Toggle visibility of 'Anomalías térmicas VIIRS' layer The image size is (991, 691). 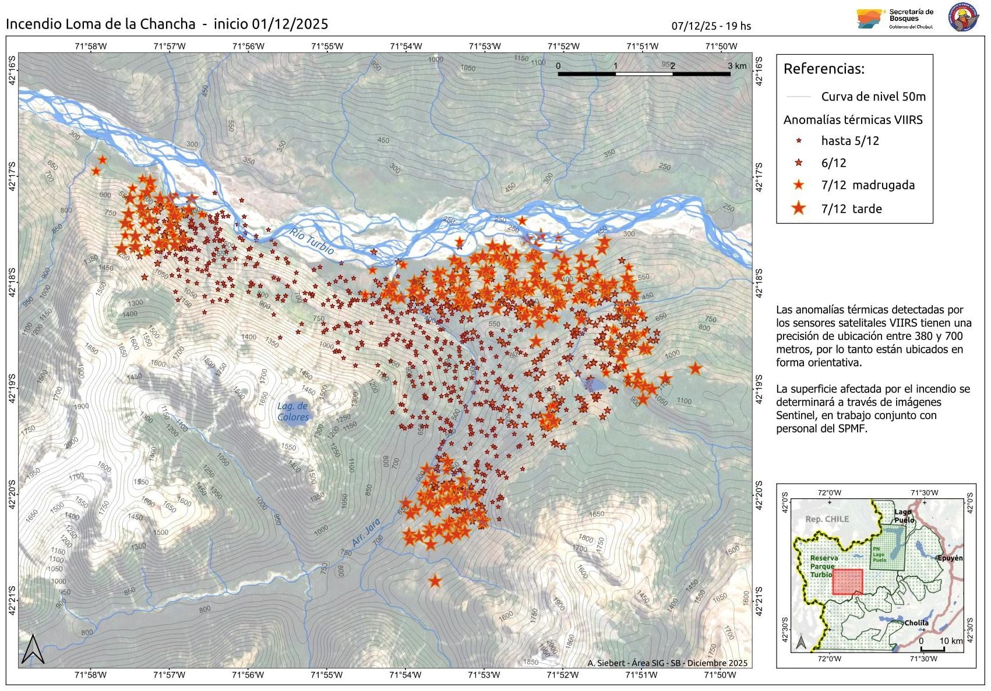point(854,119)
